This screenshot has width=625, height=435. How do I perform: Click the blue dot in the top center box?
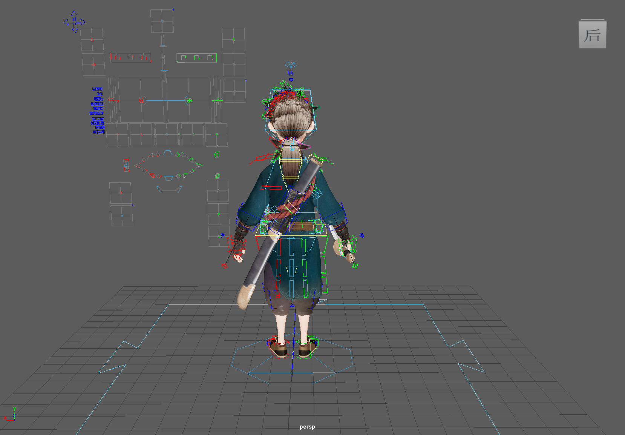[x=162, y=21]
